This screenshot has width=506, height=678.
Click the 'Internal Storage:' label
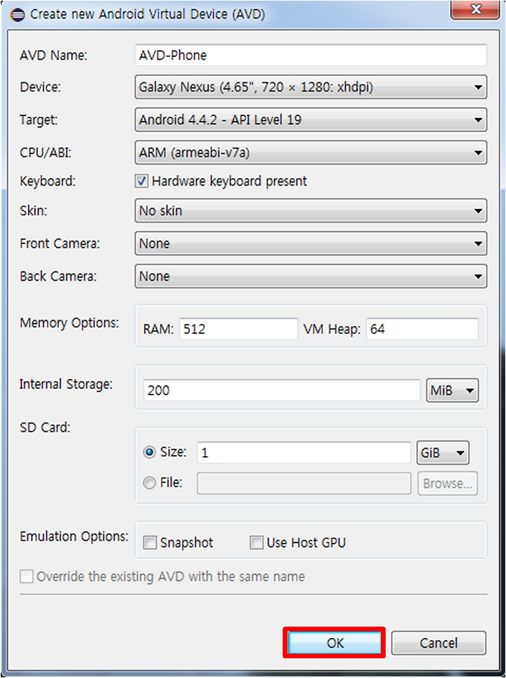click(66, 385)
